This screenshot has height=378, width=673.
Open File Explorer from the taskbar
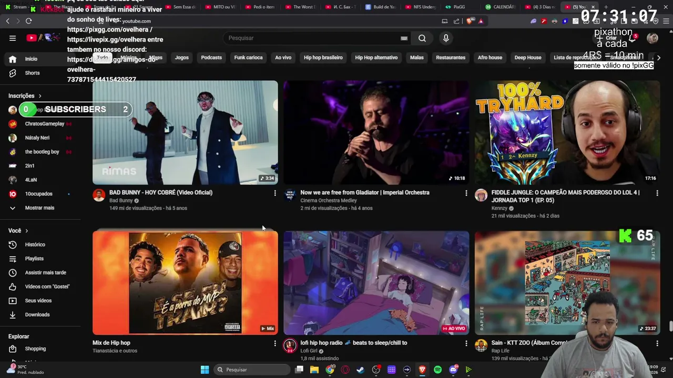click(x=314, y=370)
